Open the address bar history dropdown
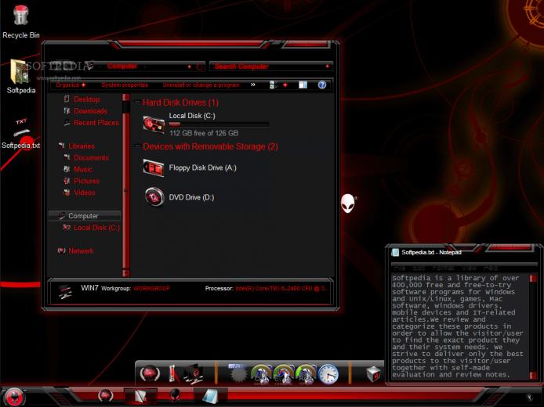Screen dimensions: 544x407 (190, 67)
